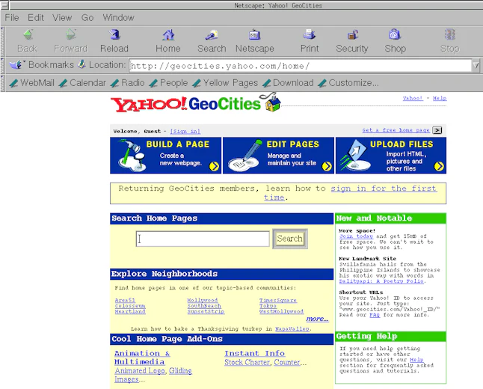Viewport: 483px width, 389px height.
Task: Open the NapaValley link
Action: pyautogui.click(x=292, y=329)
